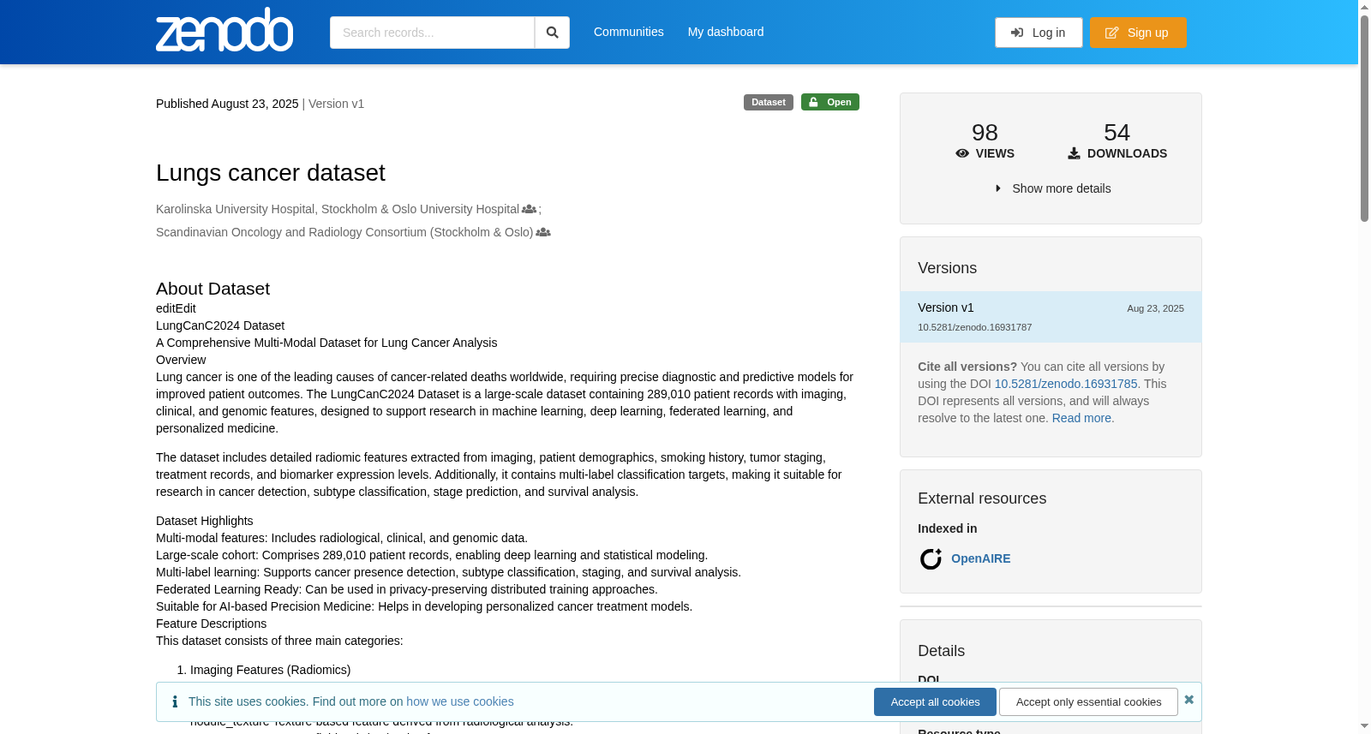Click the download icon next to DOWNLOADS

click(x=1074, y=153)
